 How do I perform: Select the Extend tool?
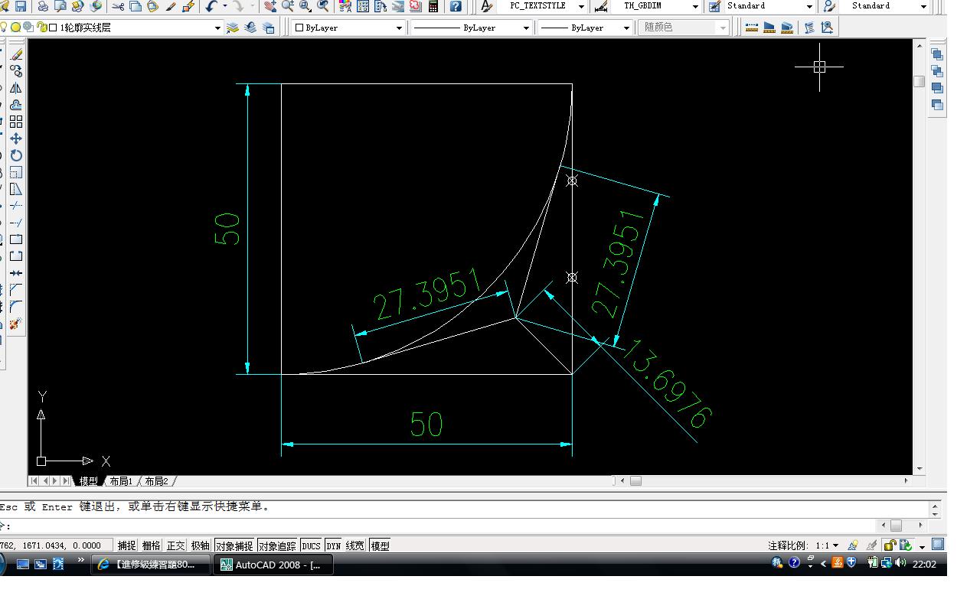click(x=15, y=223)
